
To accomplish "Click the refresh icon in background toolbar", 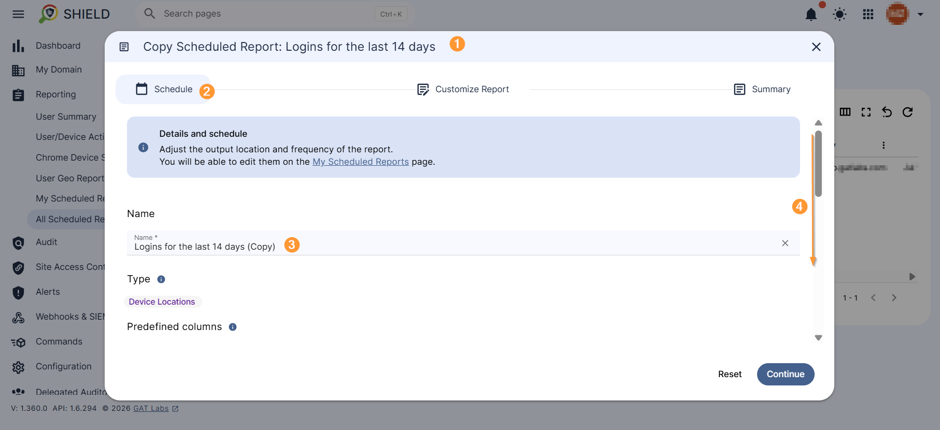I will [x=907, y=112].
